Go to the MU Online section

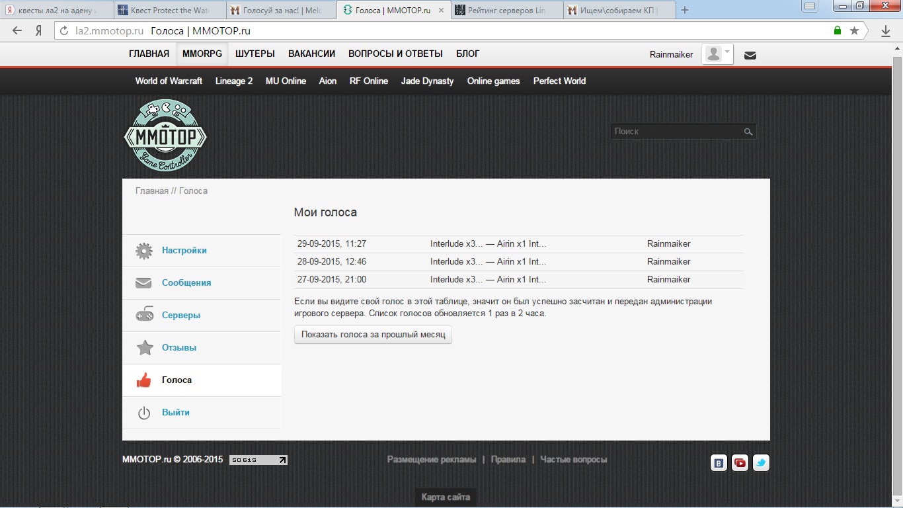[286, 81]
